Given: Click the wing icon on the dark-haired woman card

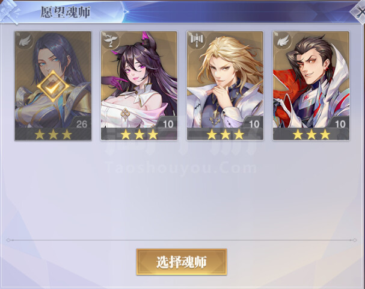Looking at the screenshot, I should click(x=25, y=41).
